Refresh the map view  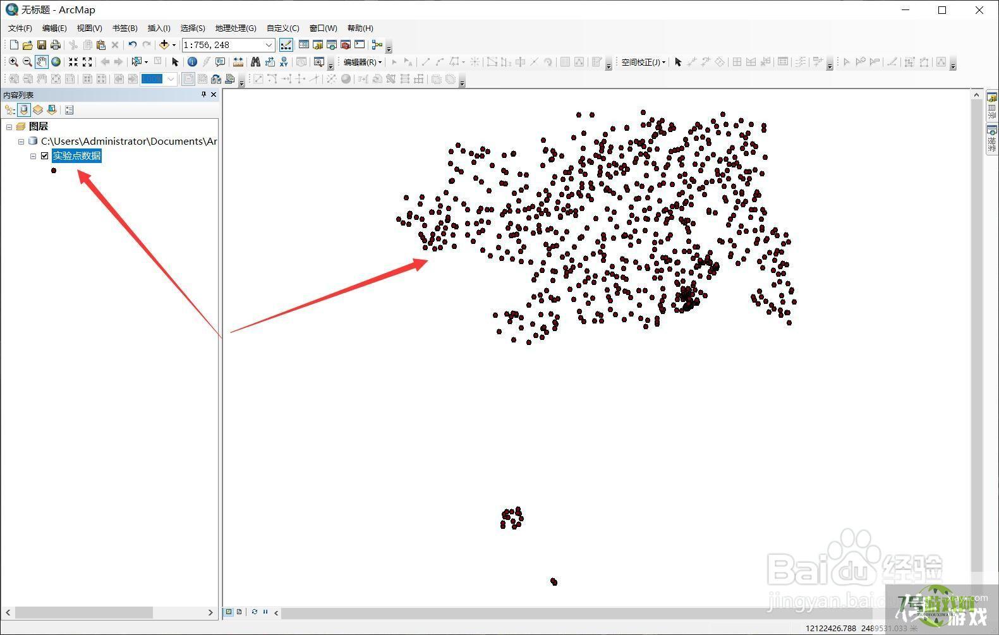tap(255, 612)
